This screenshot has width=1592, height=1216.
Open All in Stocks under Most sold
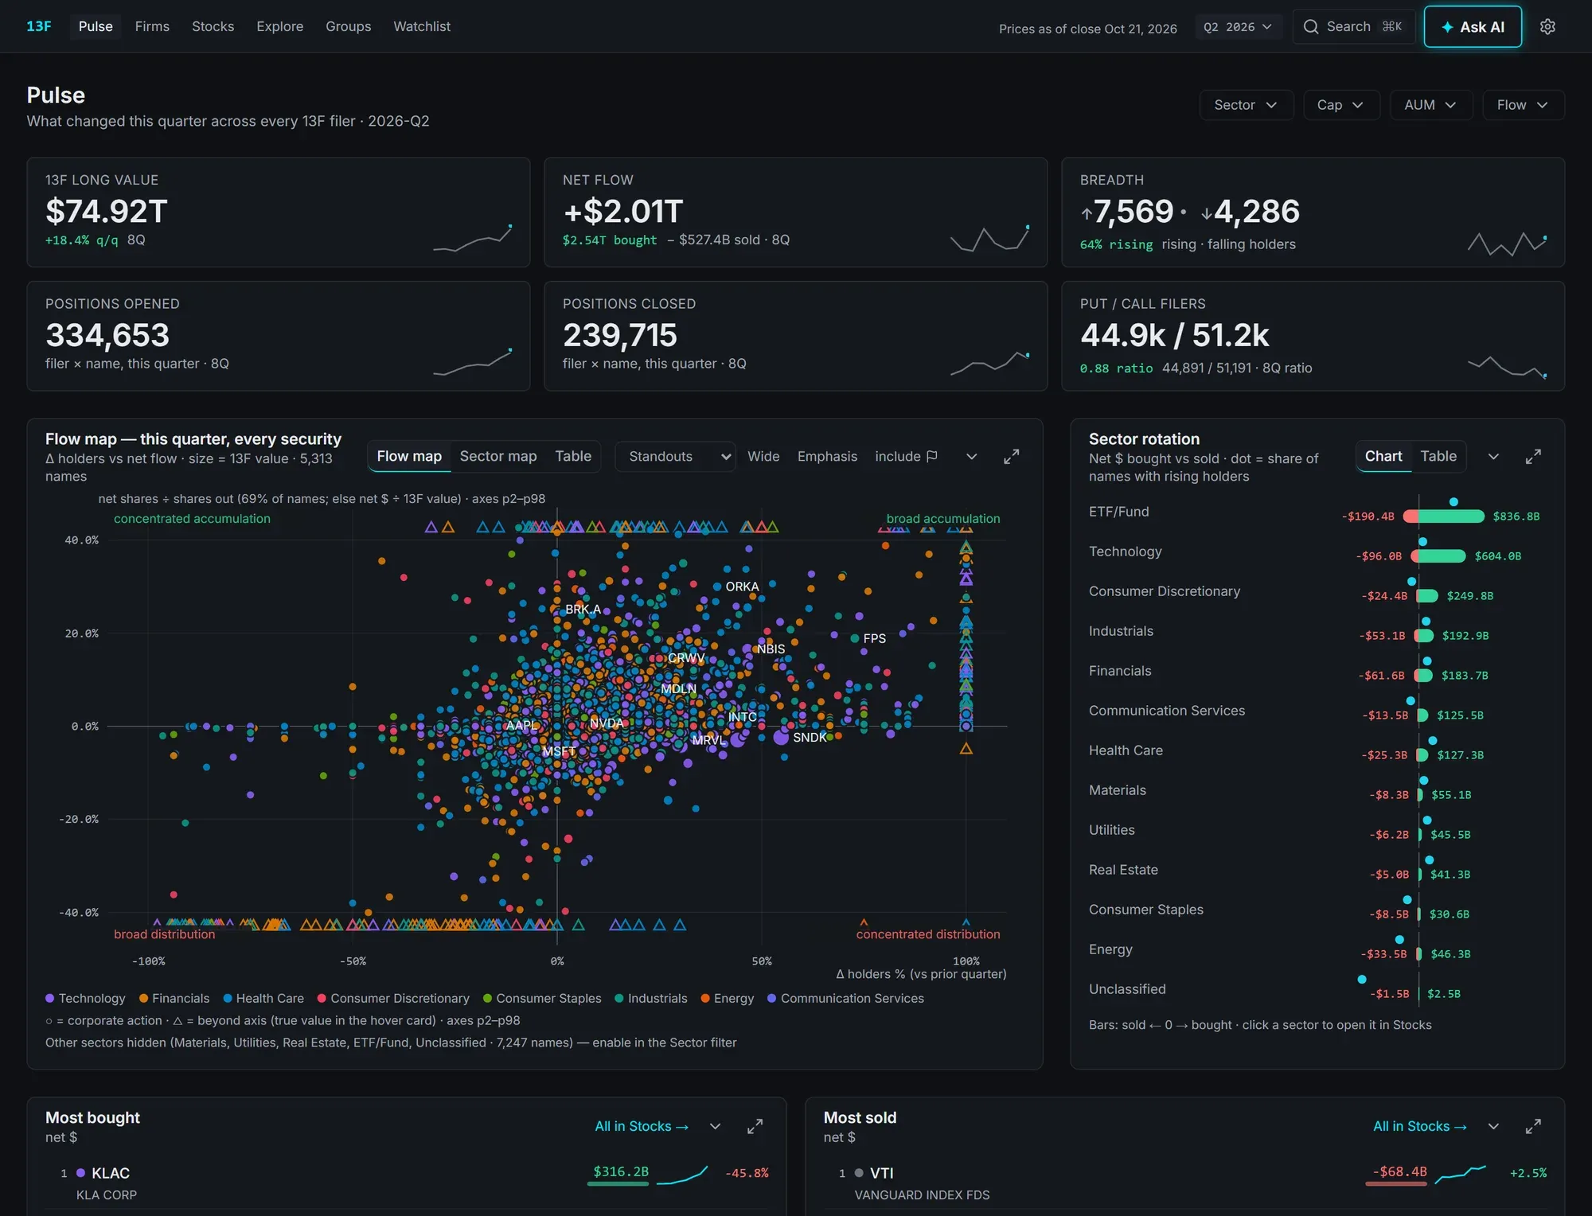pyautogui.click(x=1420, y=1126)
